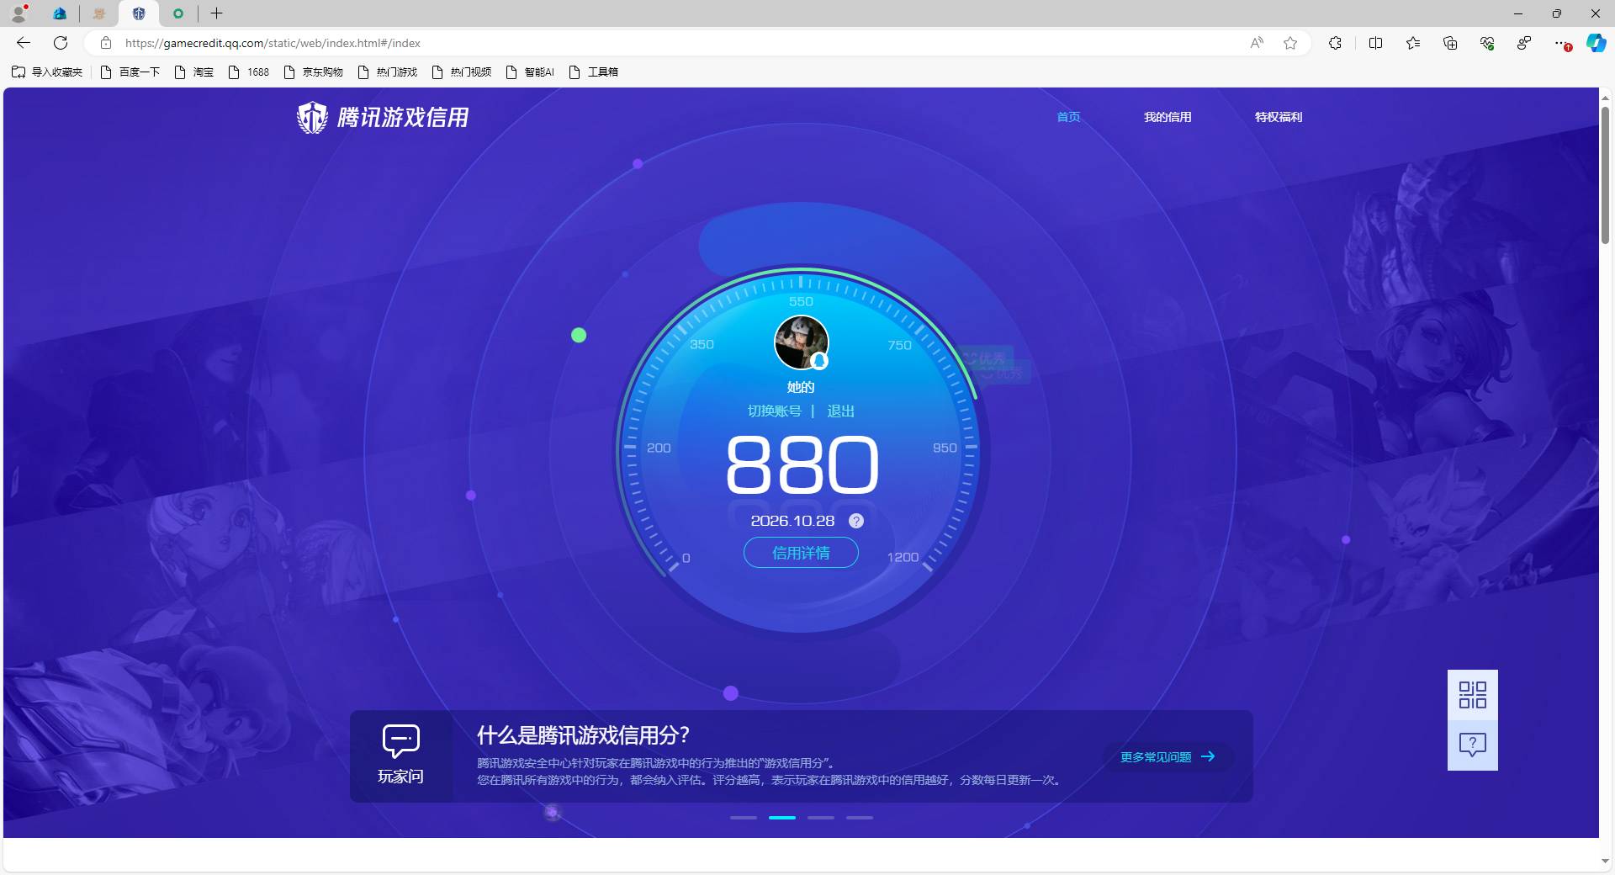This screenshot has height=875, width=1615.
Task: Open the 工具箱 bookmark
Action: (594, 72)
